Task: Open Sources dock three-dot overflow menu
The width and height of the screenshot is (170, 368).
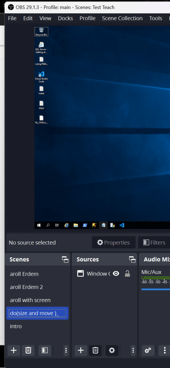Action: (133, 350)
